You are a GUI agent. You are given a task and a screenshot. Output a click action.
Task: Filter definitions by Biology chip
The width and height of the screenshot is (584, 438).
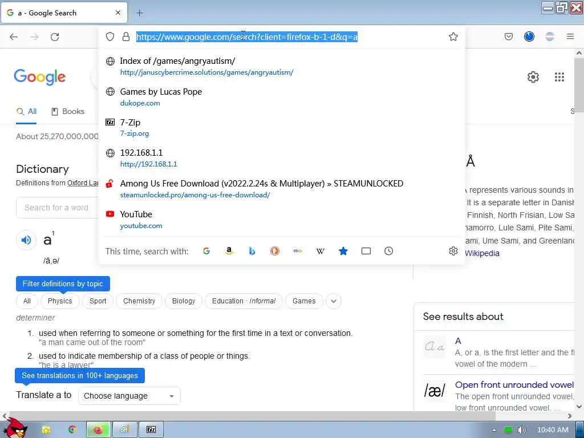click(x=184, y=301)
